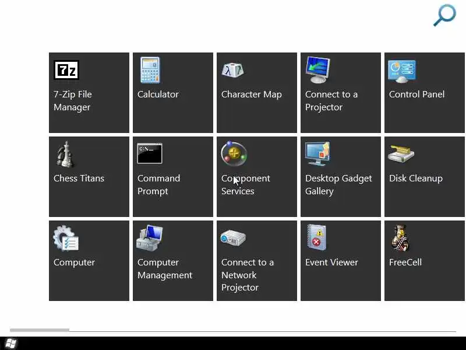Open the Command Prompt console icon
The image size is (466, 350).
(x=150, y=153)
